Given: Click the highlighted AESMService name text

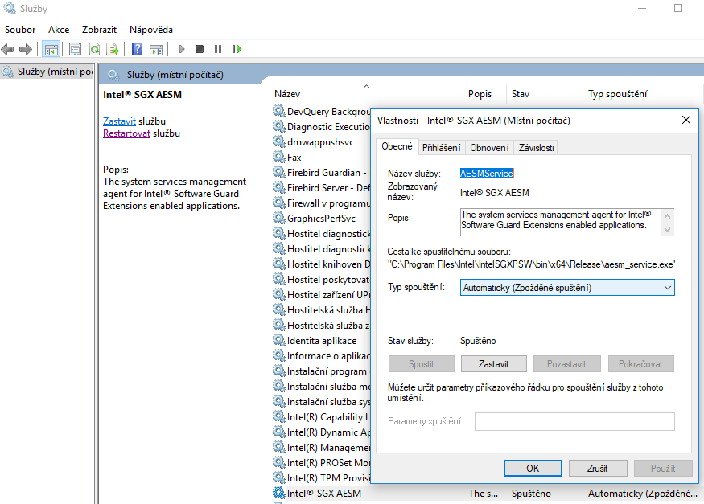Looking at the screenshot, I should 487,174.
